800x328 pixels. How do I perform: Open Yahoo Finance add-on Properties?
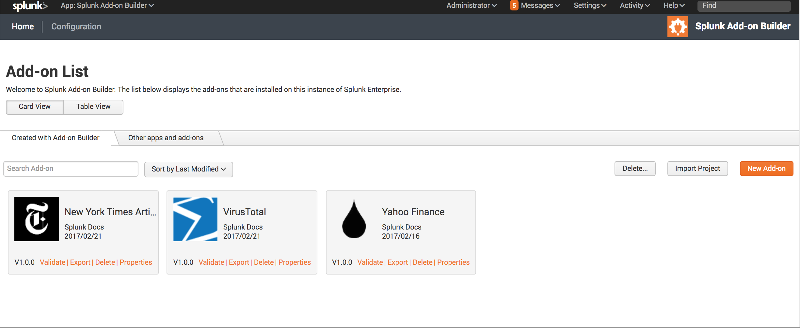[x=453, y=262]
